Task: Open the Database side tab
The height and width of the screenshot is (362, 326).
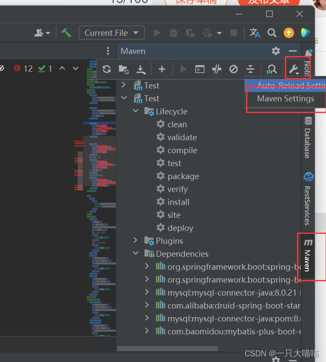Action: tap(308, 138)
